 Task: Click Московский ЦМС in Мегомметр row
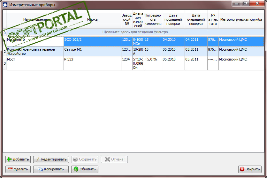[241, 41]
